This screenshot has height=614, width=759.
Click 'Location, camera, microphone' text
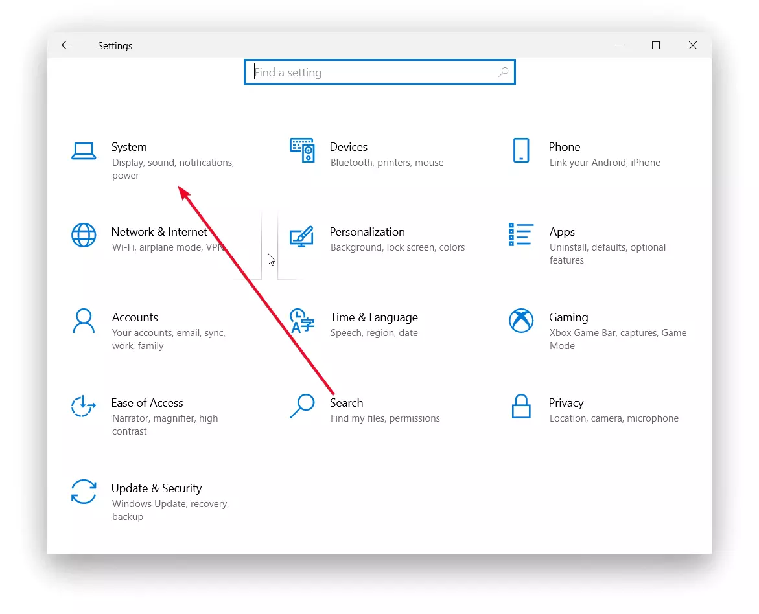tap(614, 418)
